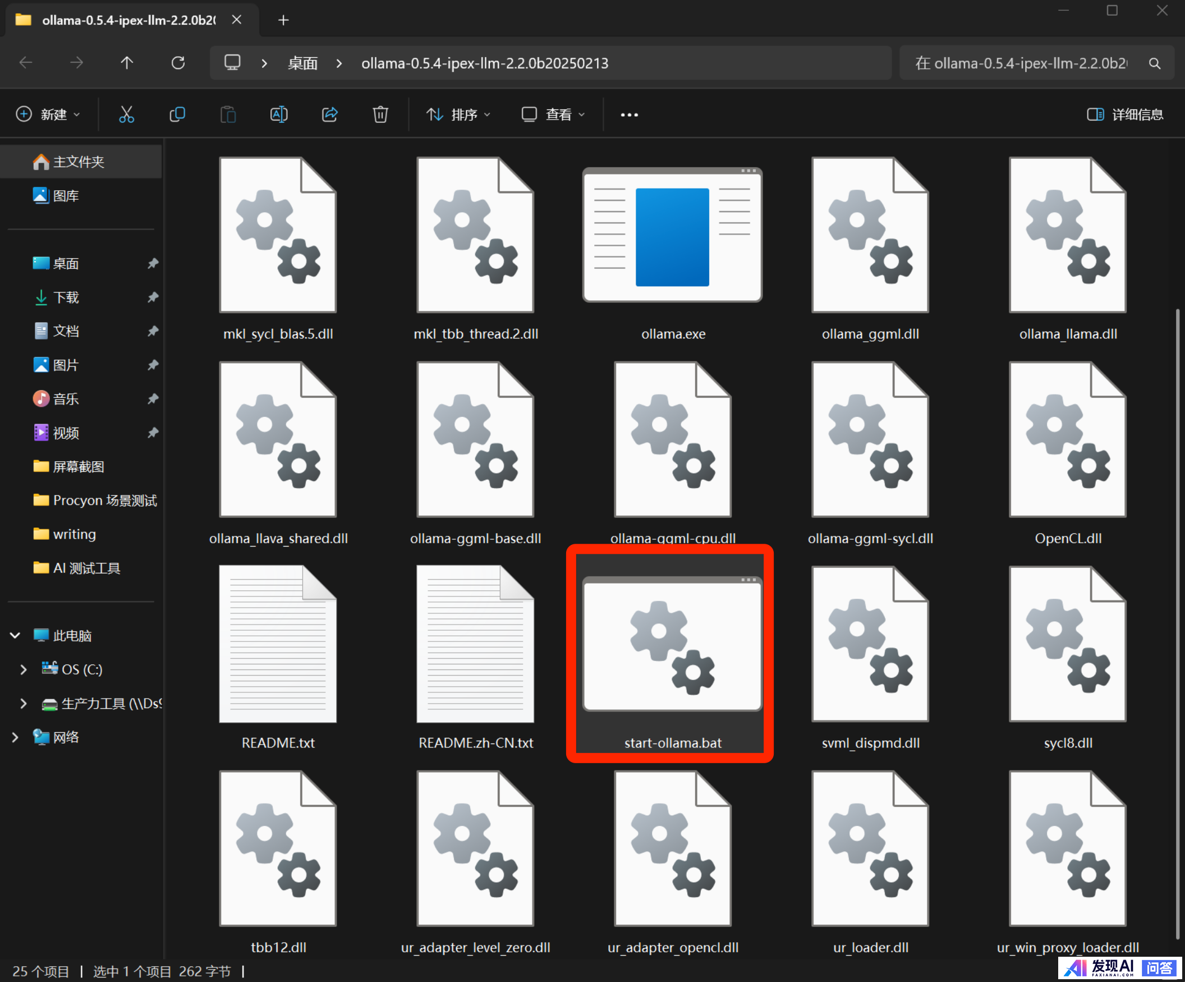Select the ollama_ggml.dll file
1185x982 pixels.
click(871, 250)
